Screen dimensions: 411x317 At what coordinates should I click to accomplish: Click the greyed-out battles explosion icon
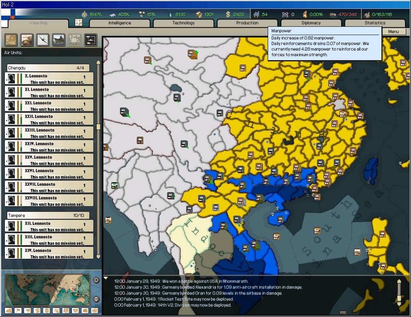(75, 40)
